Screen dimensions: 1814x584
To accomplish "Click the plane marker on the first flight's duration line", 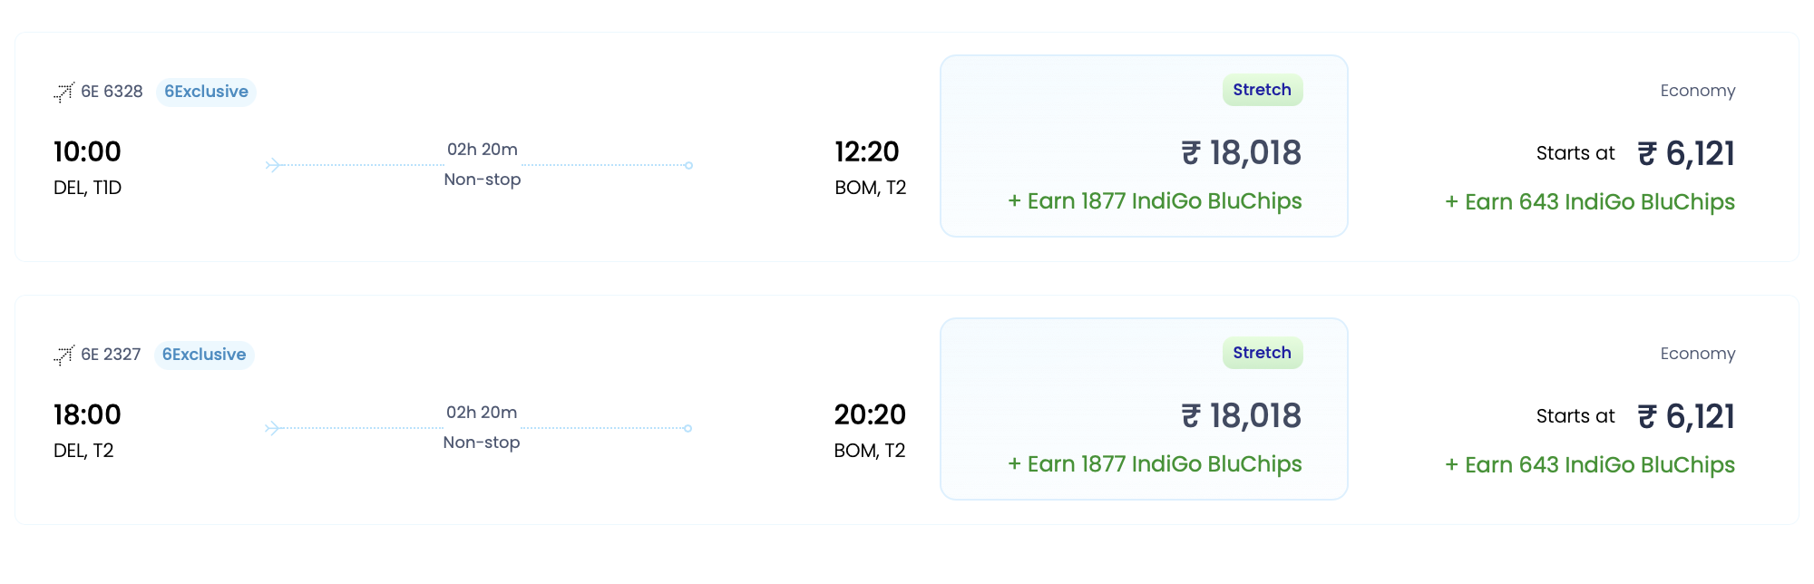I will (x=272, y=163).
